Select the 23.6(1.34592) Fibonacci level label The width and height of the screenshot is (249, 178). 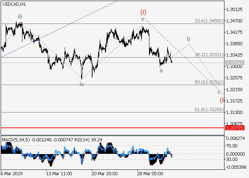click(x=210, y=21)
